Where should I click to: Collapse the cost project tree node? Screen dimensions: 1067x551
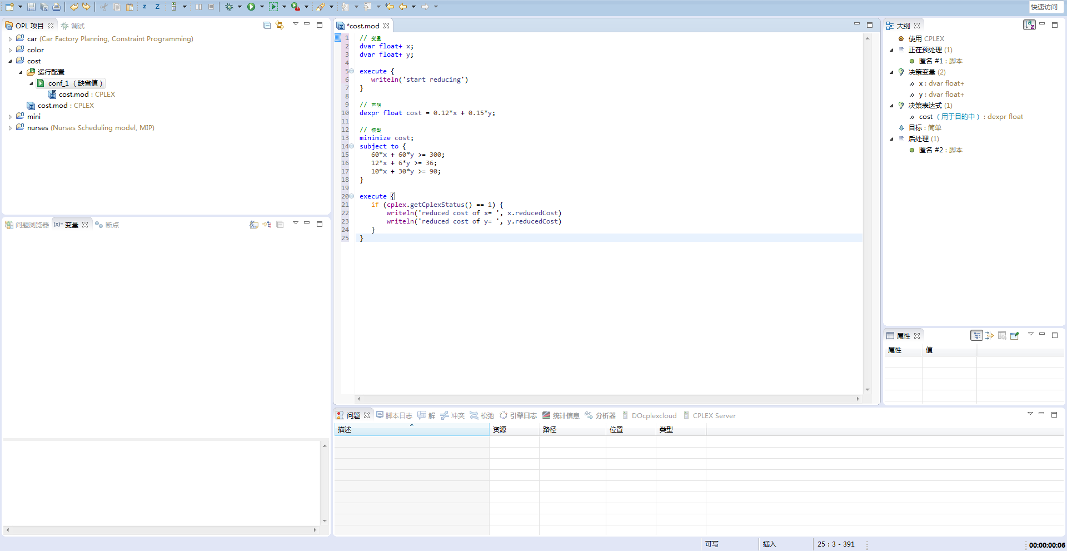[10, 61]
